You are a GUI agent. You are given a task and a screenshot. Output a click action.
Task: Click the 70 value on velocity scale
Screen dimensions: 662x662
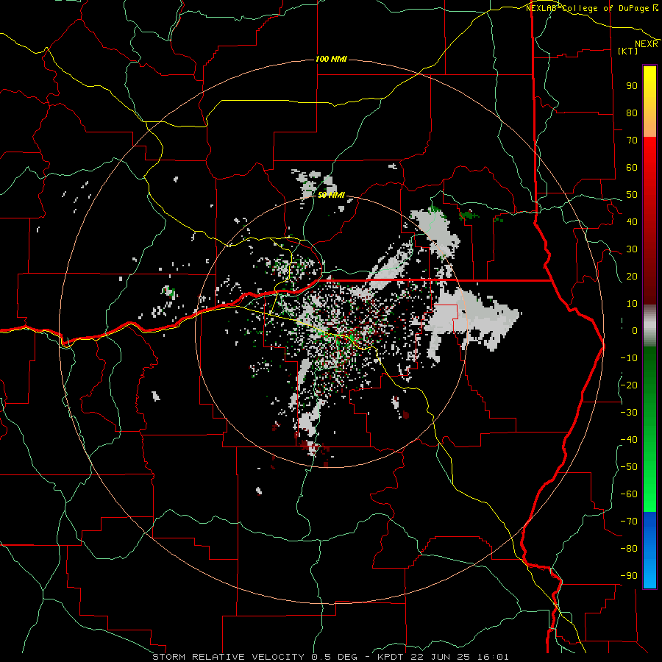click(x=632, y=140)
